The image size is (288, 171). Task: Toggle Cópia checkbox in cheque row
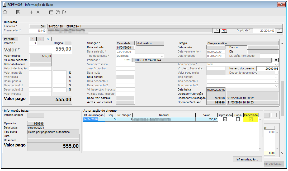pos(238,119)
